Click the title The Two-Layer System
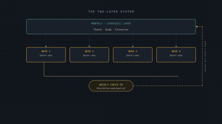This screenshot has height=124, width=222. tap(111, 12)
